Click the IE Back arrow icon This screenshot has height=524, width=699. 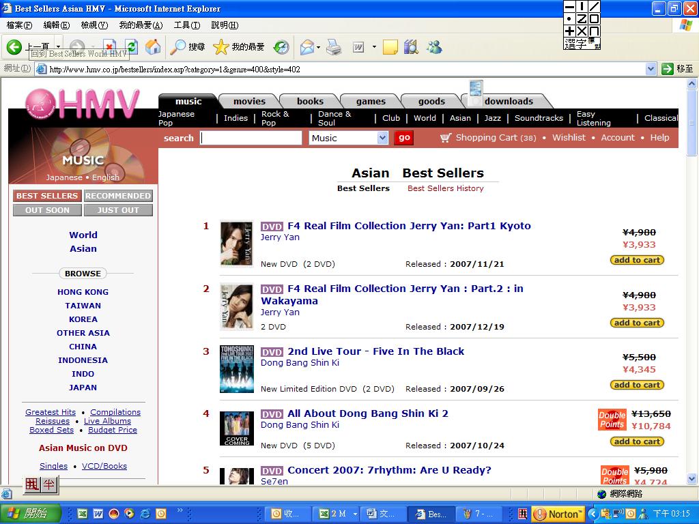coord(14,47)
